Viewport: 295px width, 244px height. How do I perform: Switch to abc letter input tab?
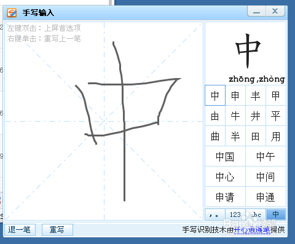coord(256,214)
